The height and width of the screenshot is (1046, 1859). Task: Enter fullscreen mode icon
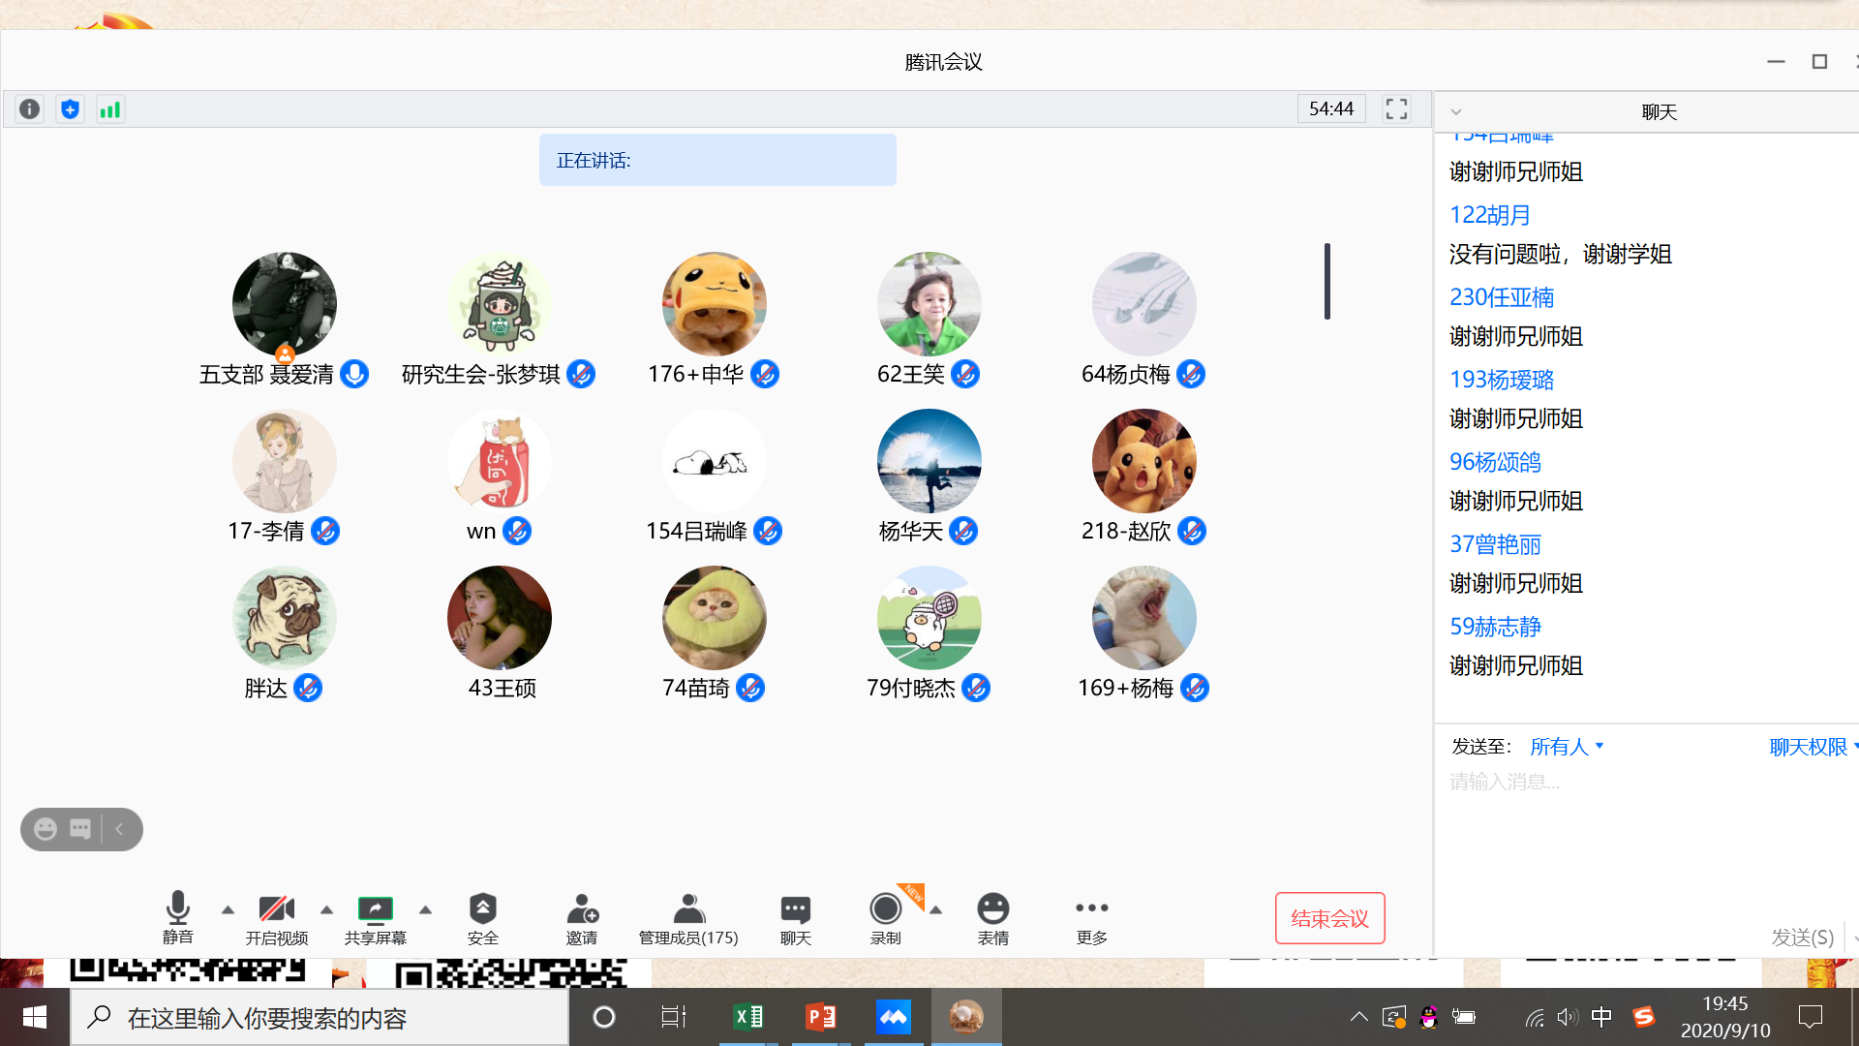(1395, 109)
